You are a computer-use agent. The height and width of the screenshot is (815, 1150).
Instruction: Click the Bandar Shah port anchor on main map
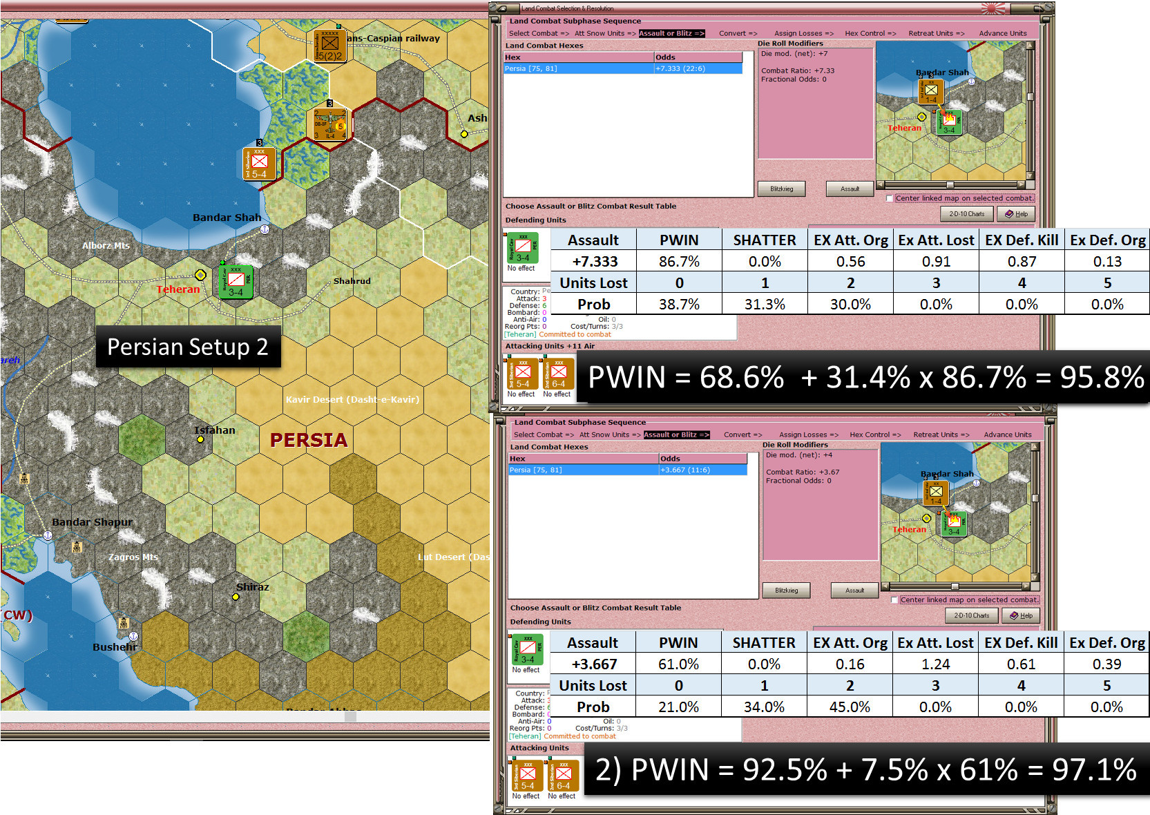pyautogui.click(x=265, y=229)
